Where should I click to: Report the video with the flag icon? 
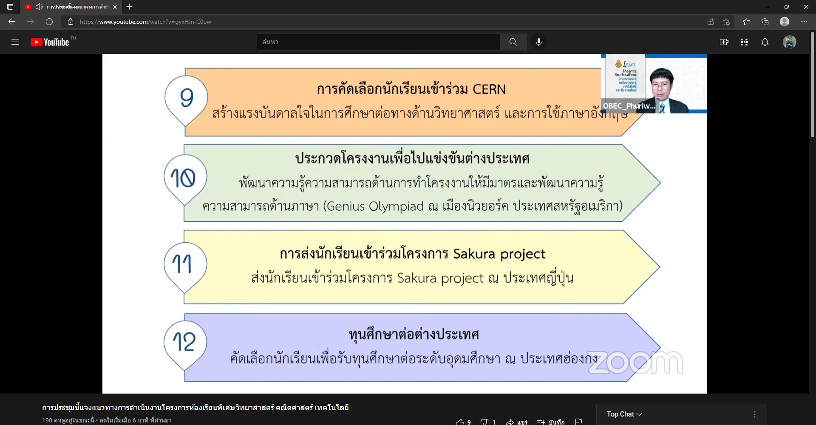[x=578, y=422]
